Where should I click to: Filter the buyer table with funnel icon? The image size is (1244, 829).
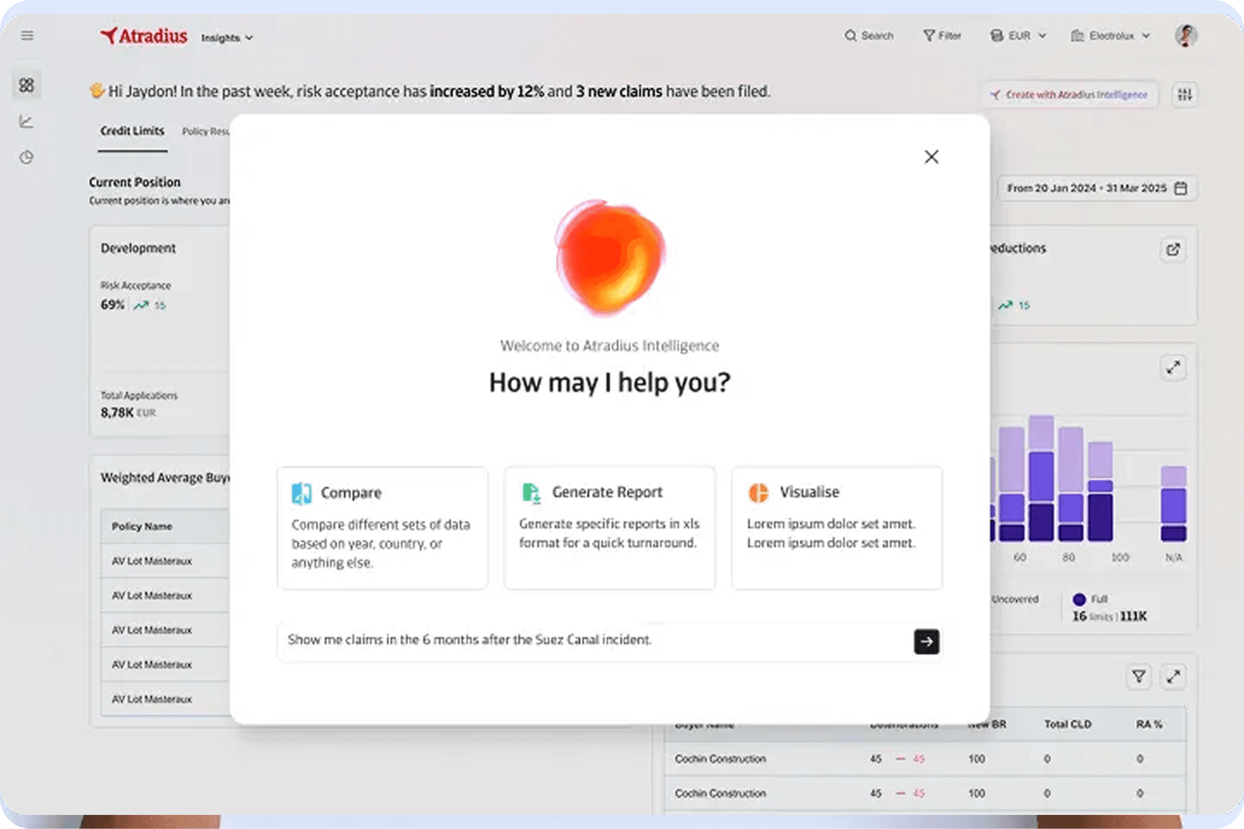tap(1138, 676)
